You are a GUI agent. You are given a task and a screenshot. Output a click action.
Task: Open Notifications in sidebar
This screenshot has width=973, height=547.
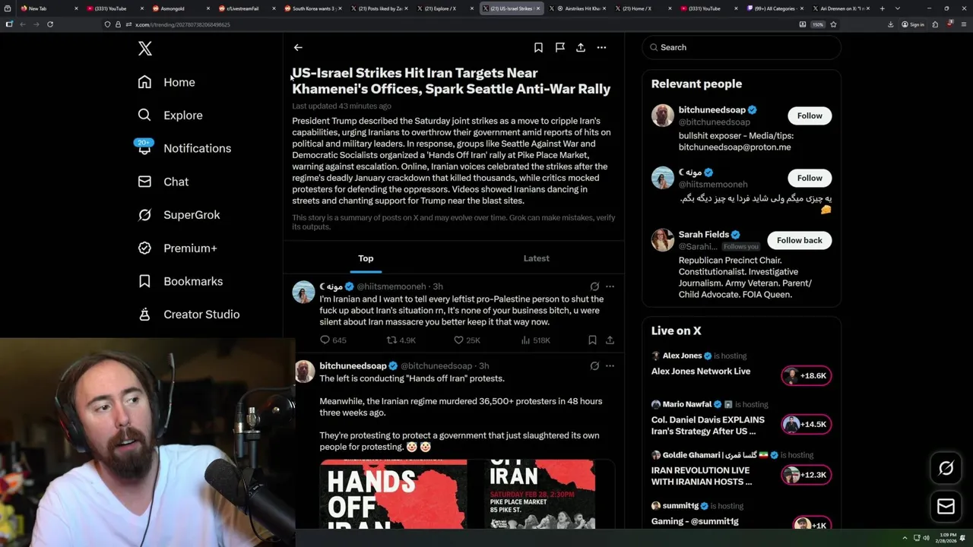pos(184,148)
